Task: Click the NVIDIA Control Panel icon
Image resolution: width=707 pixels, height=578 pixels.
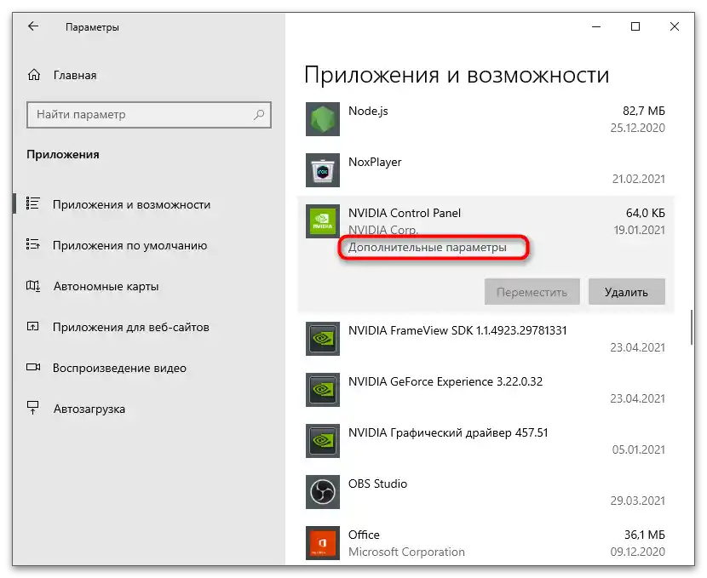Action: pos(322,221)
